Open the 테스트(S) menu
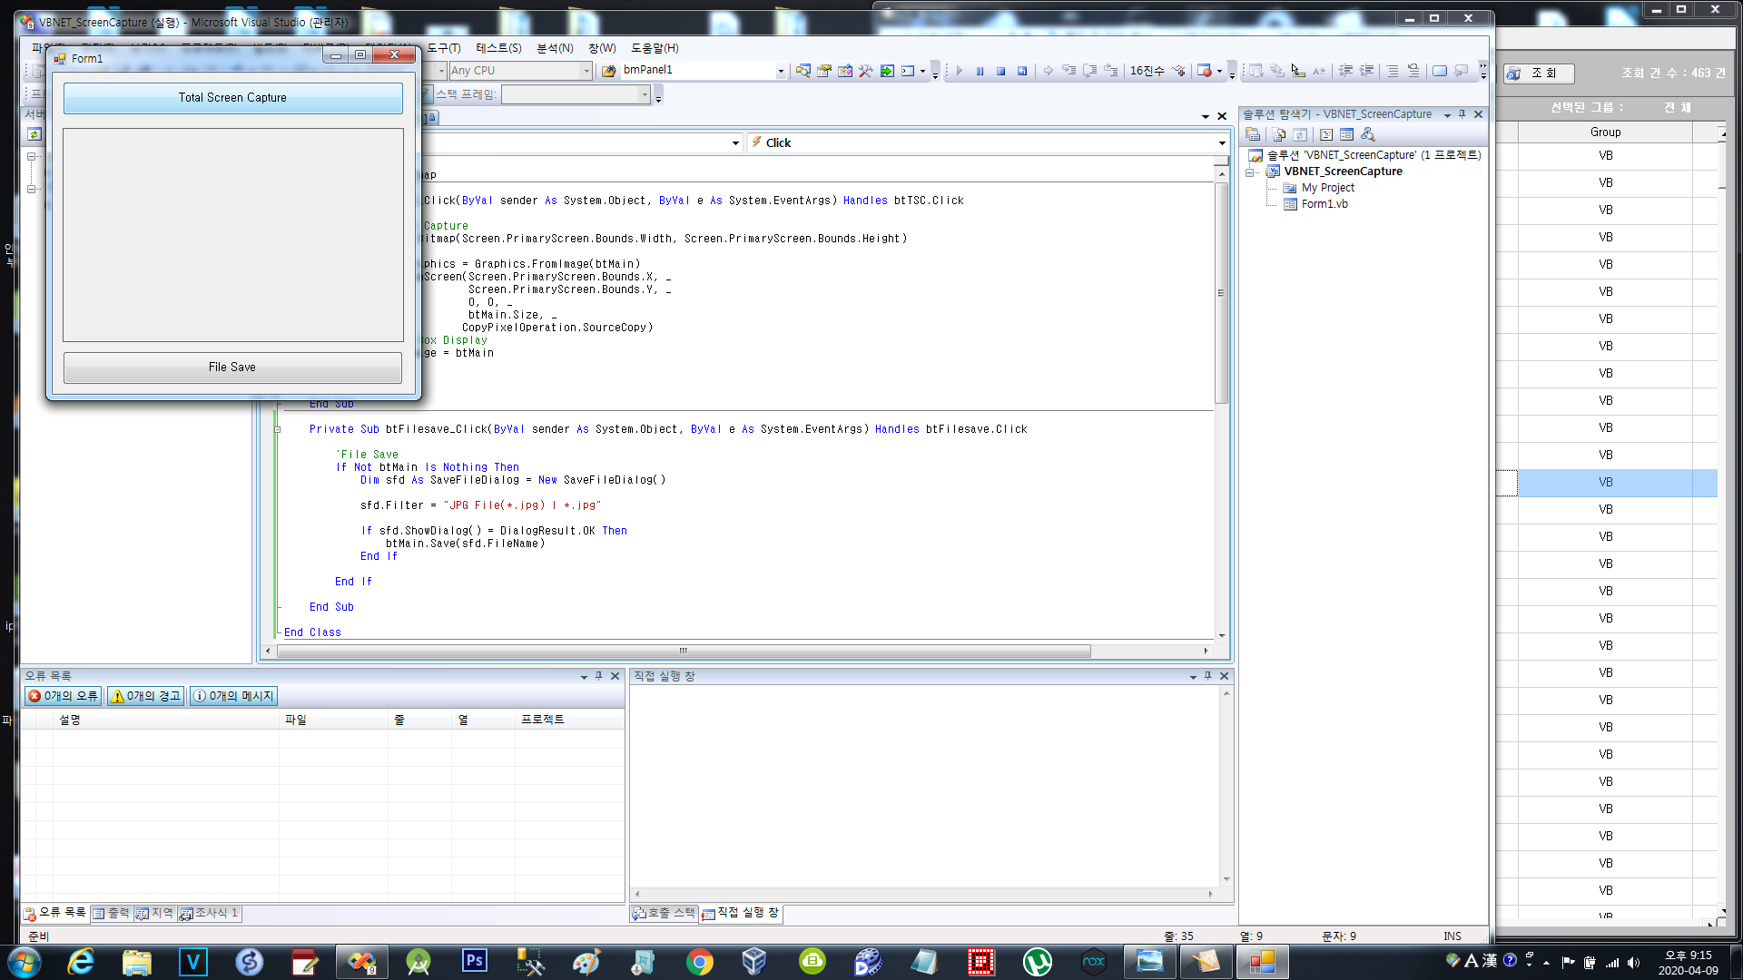 pos(498,48)
